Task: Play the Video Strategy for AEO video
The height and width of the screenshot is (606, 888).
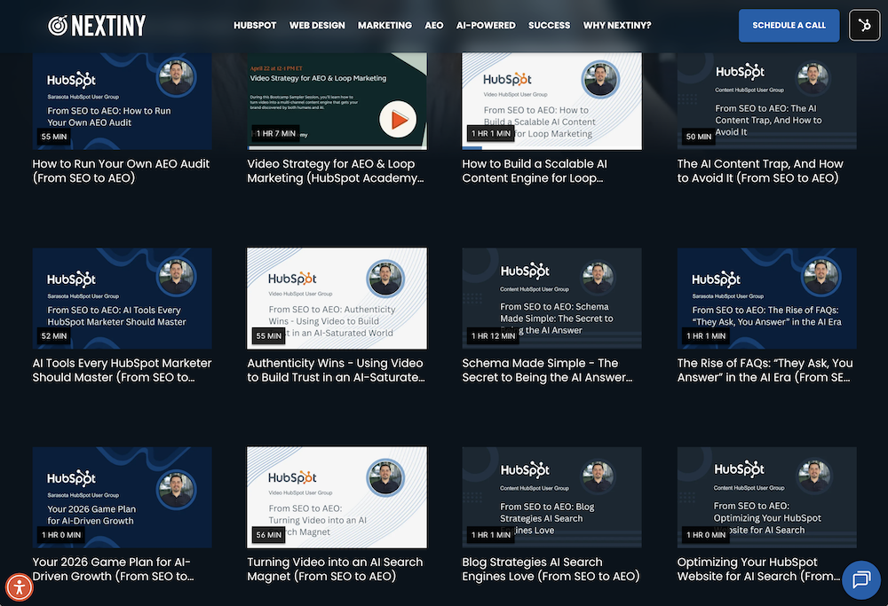Action: click(398, 120)
